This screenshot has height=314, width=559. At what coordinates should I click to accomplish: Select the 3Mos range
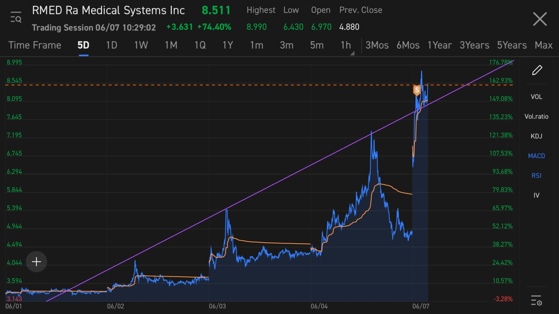(377, 45)
